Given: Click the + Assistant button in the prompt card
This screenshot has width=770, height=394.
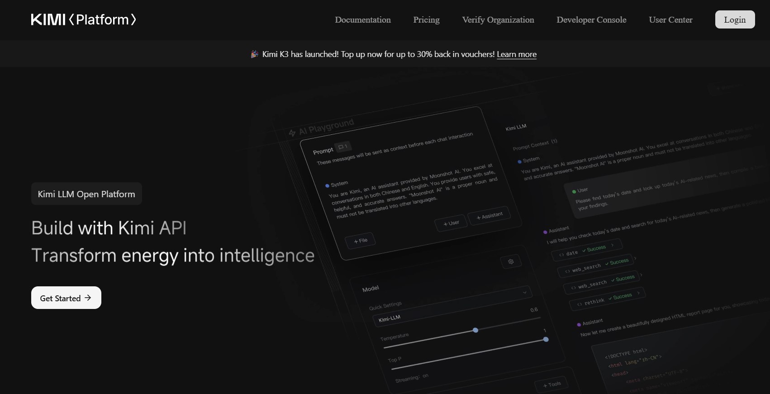Looking at the screenshot, I should click(489, 216).
